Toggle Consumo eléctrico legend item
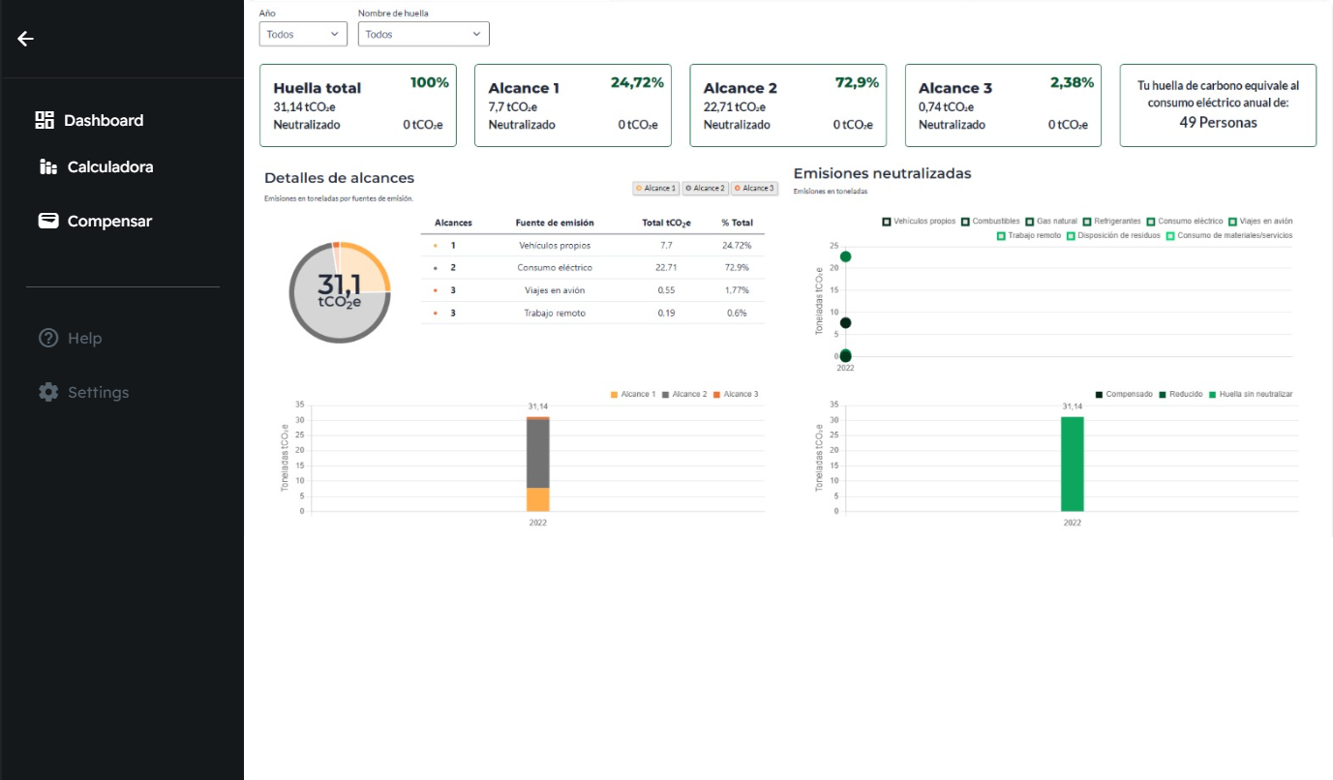The width and height of the screenshot is (1333, 780). click(1185, 222)
